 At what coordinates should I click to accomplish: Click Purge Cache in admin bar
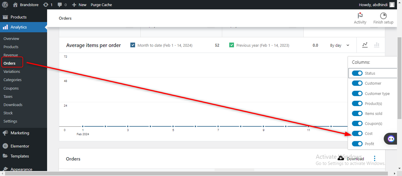[101, 5]
